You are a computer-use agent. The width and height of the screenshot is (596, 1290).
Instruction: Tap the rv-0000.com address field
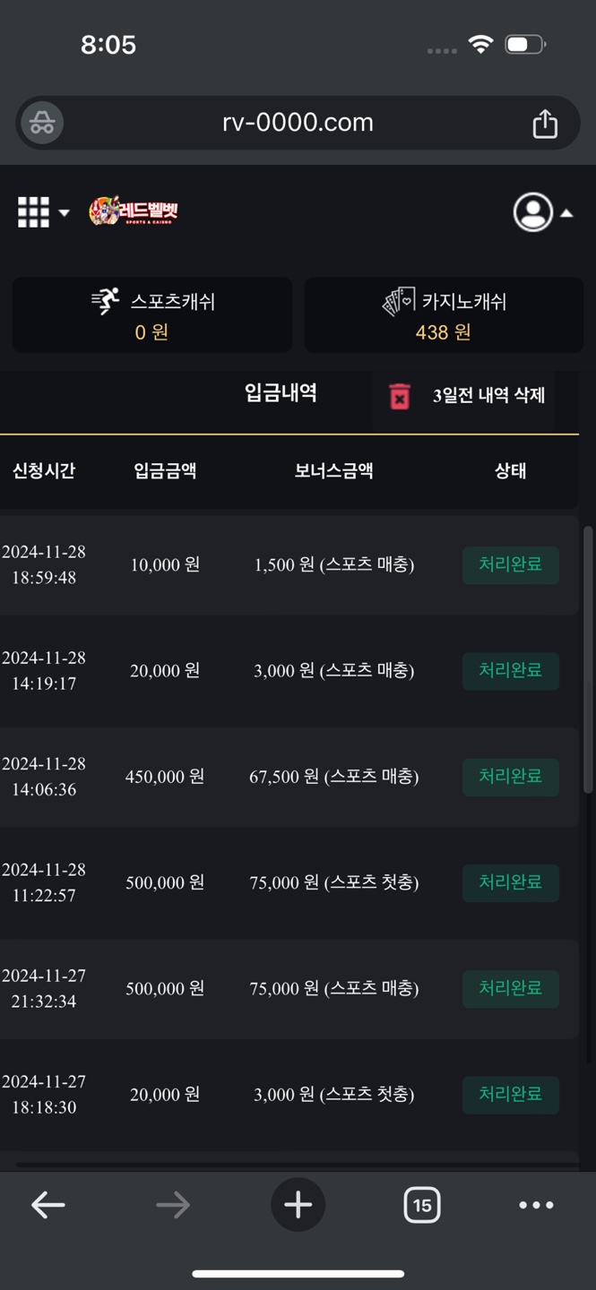(298, 123)
